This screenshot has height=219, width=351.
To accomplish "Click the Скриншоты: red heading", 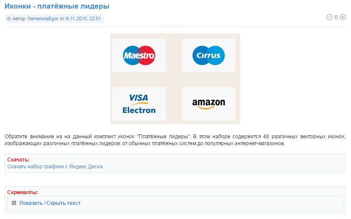I will pyautogui.click(x=23, y=192).
